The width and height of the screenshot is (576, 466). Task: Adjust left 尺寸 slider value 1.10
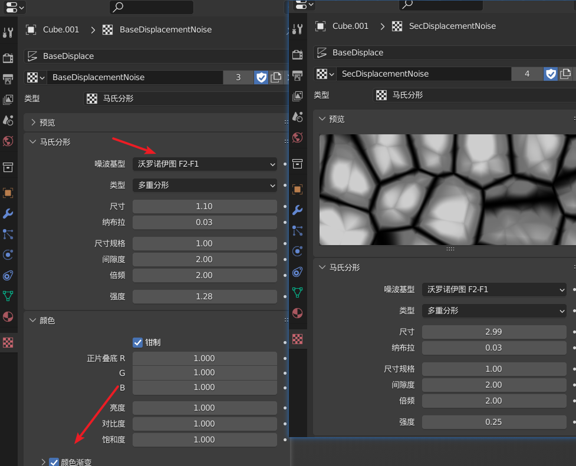(205, 206)
